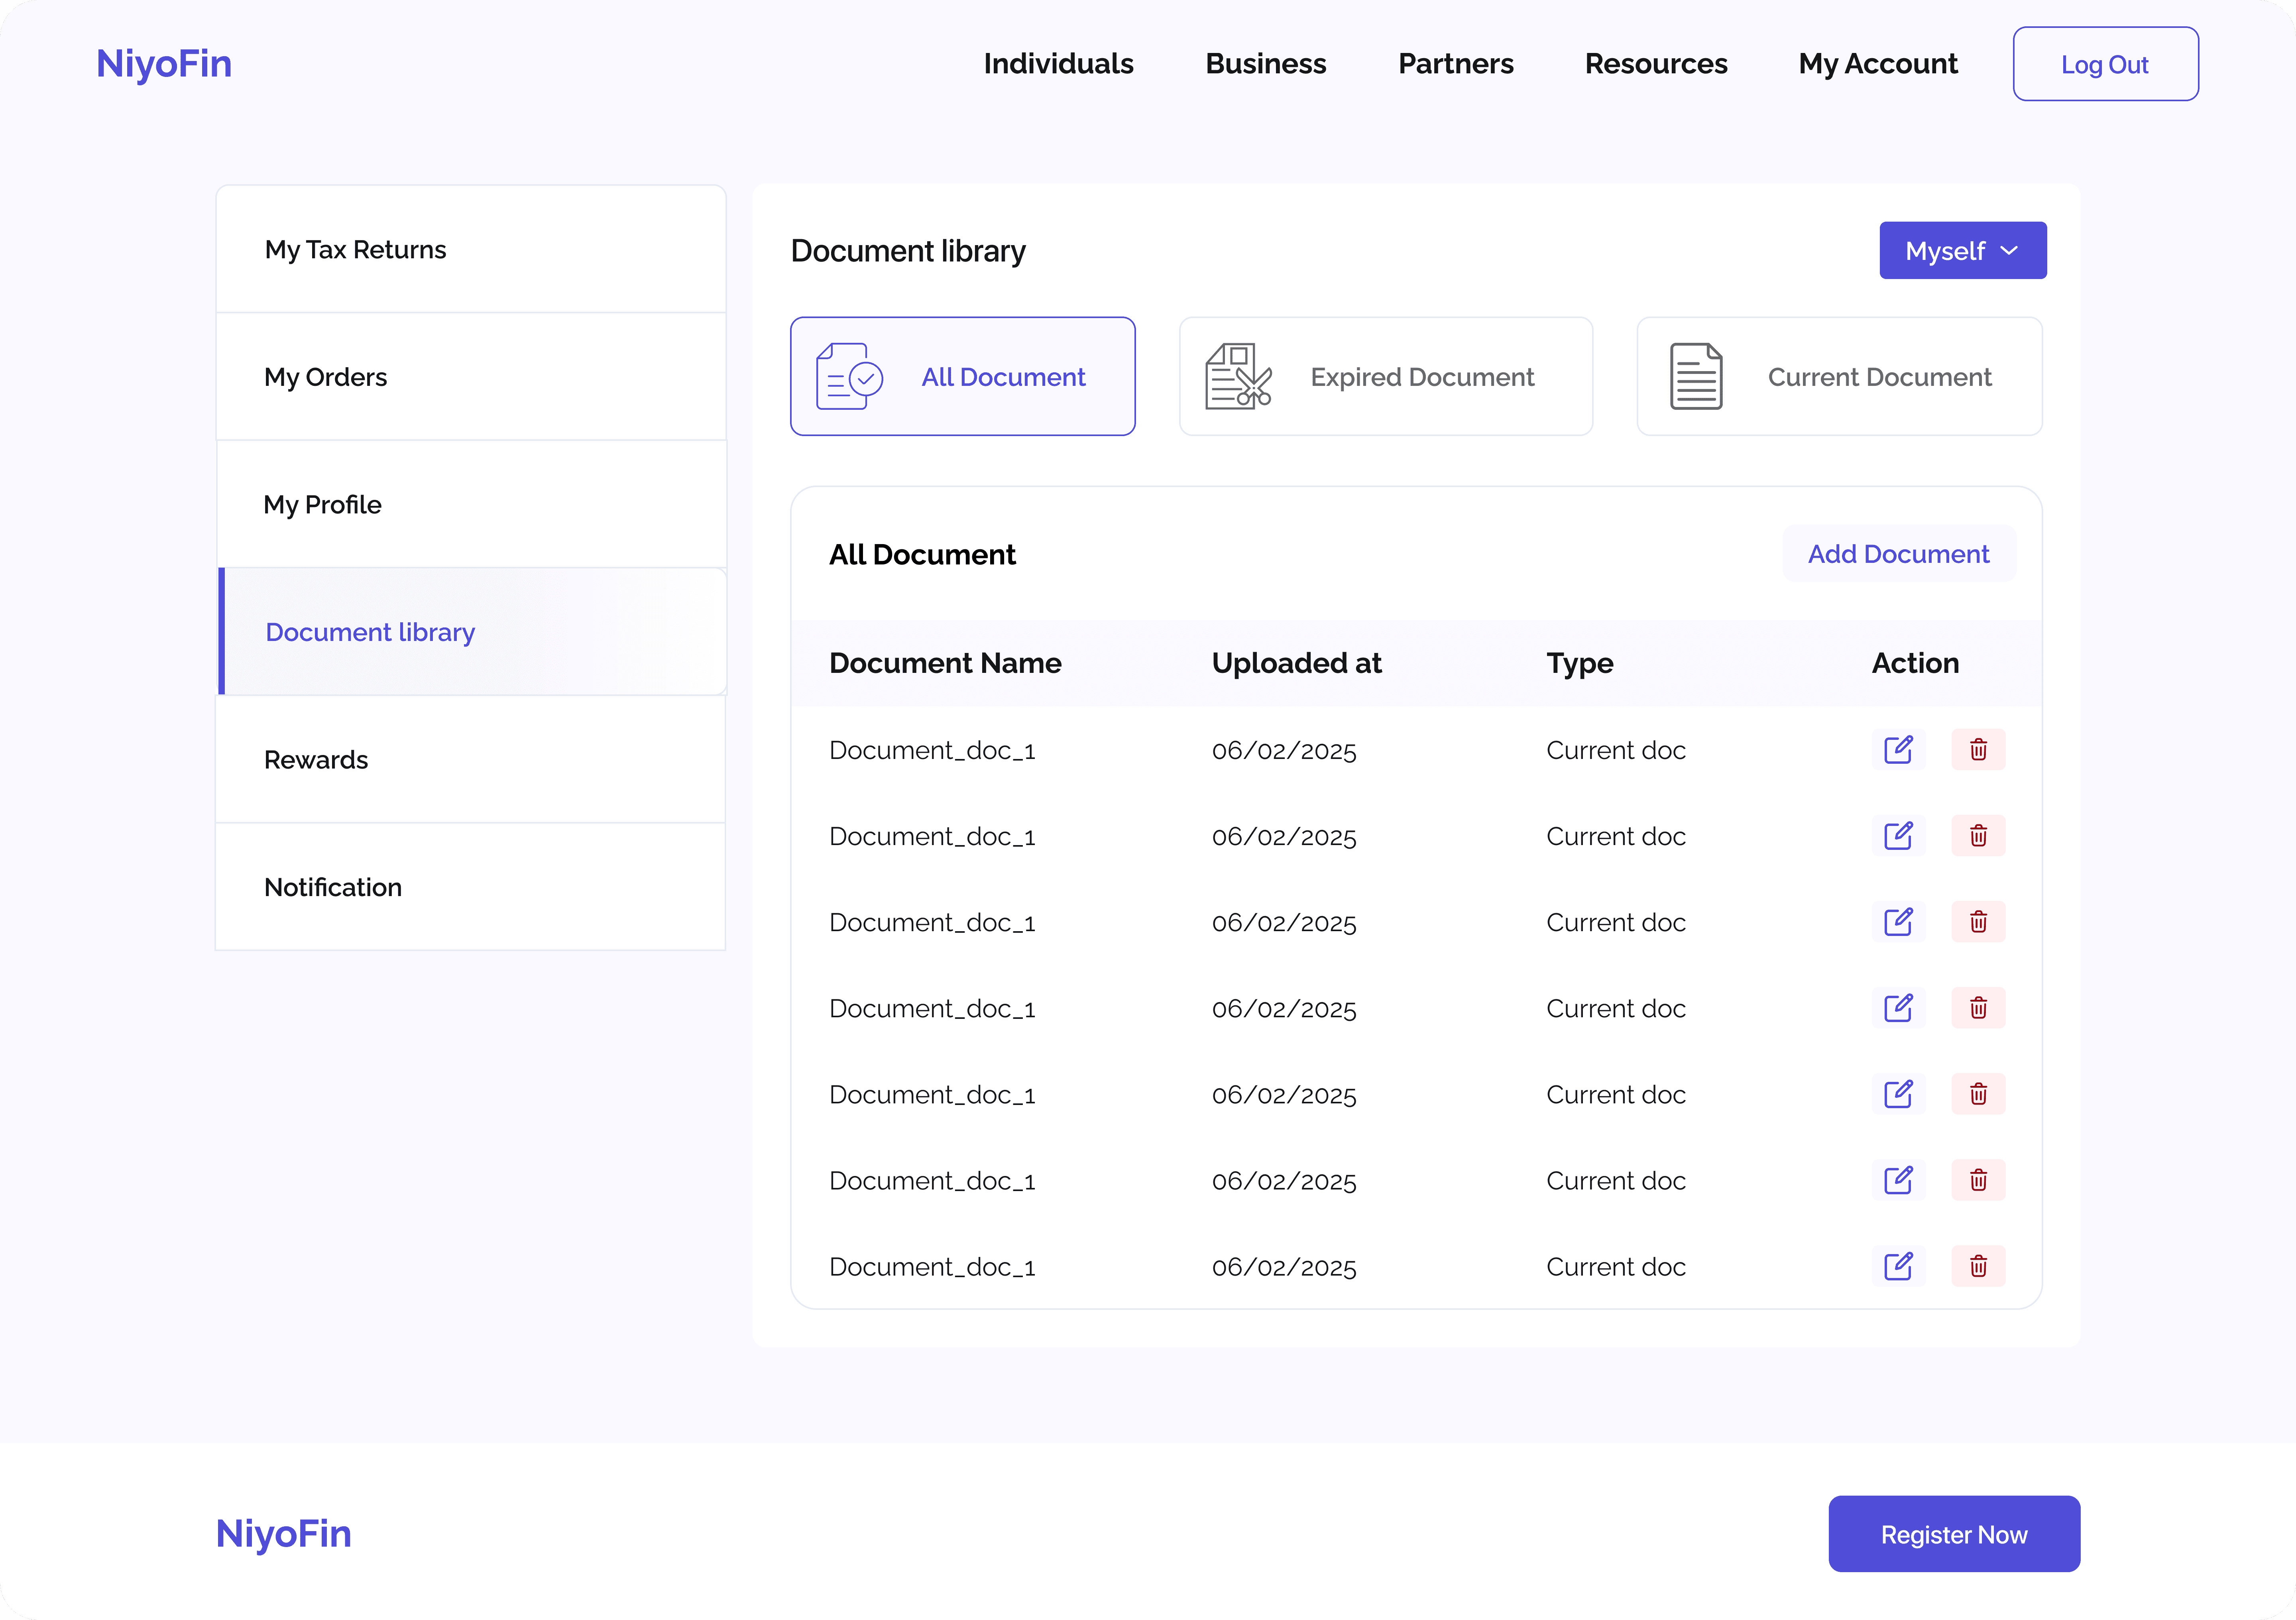Click the delete trash icon in first row
Screen dimensions: 2296x1620
coord(1977,750)
